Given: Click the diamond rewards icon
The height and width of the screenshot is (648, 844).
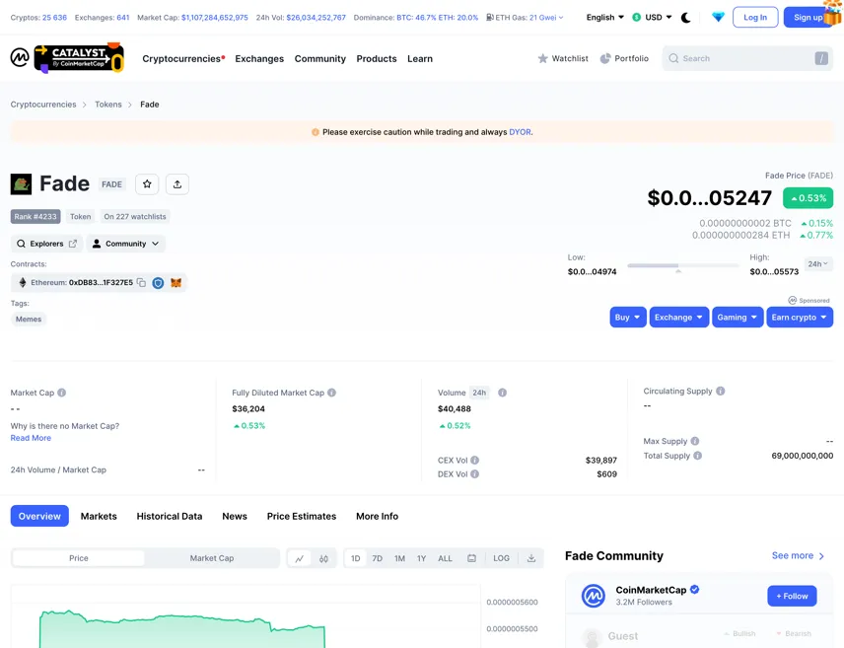Looking at the screenshot, I should tap(718, 17).
